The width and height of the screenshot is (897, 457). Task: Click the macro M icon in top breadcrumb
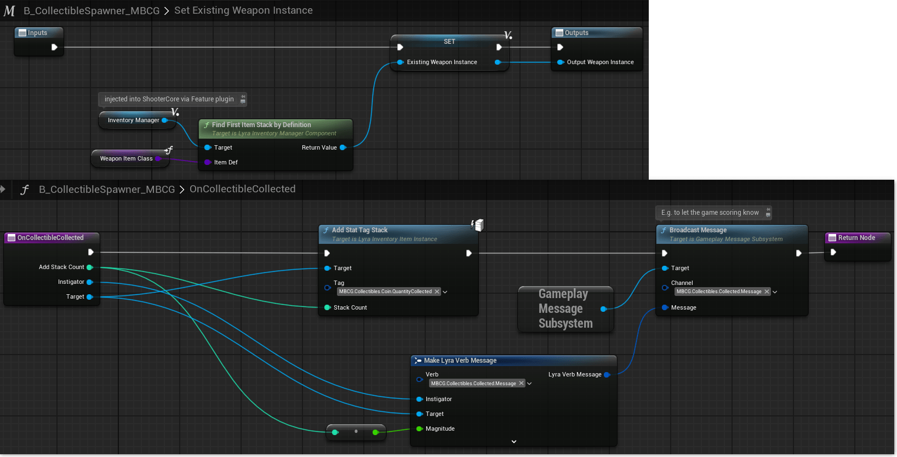coord(9,11)
